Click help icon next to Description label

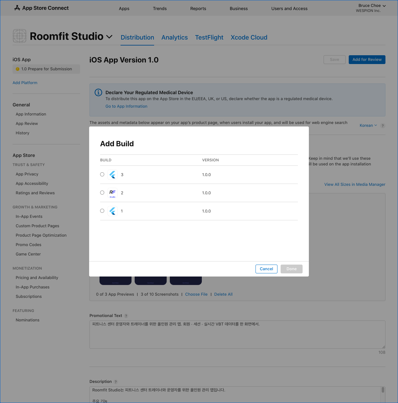pos(116,382)
